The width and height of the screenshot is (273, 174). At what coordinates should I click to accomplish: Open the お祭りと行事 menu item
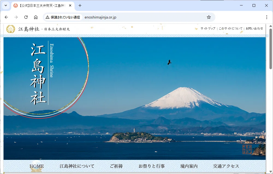(152, 166)
